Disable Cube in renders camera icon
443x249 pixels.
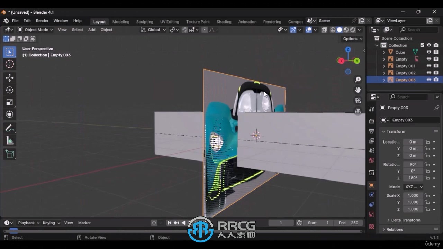click(436, 52)
